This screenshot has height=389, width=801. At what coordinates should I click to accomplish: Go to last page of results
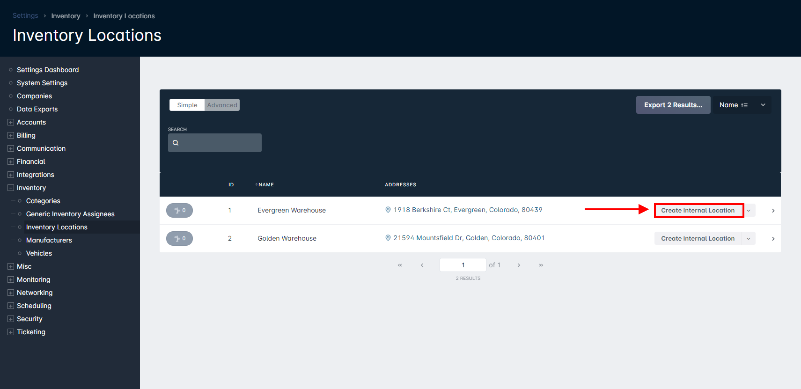tap(541, 265)
